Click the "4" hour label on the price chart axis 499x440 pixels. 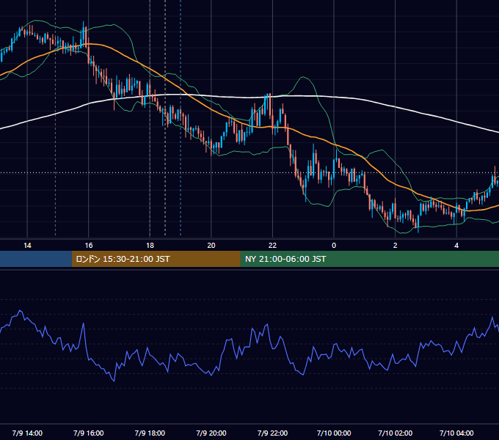456,246
